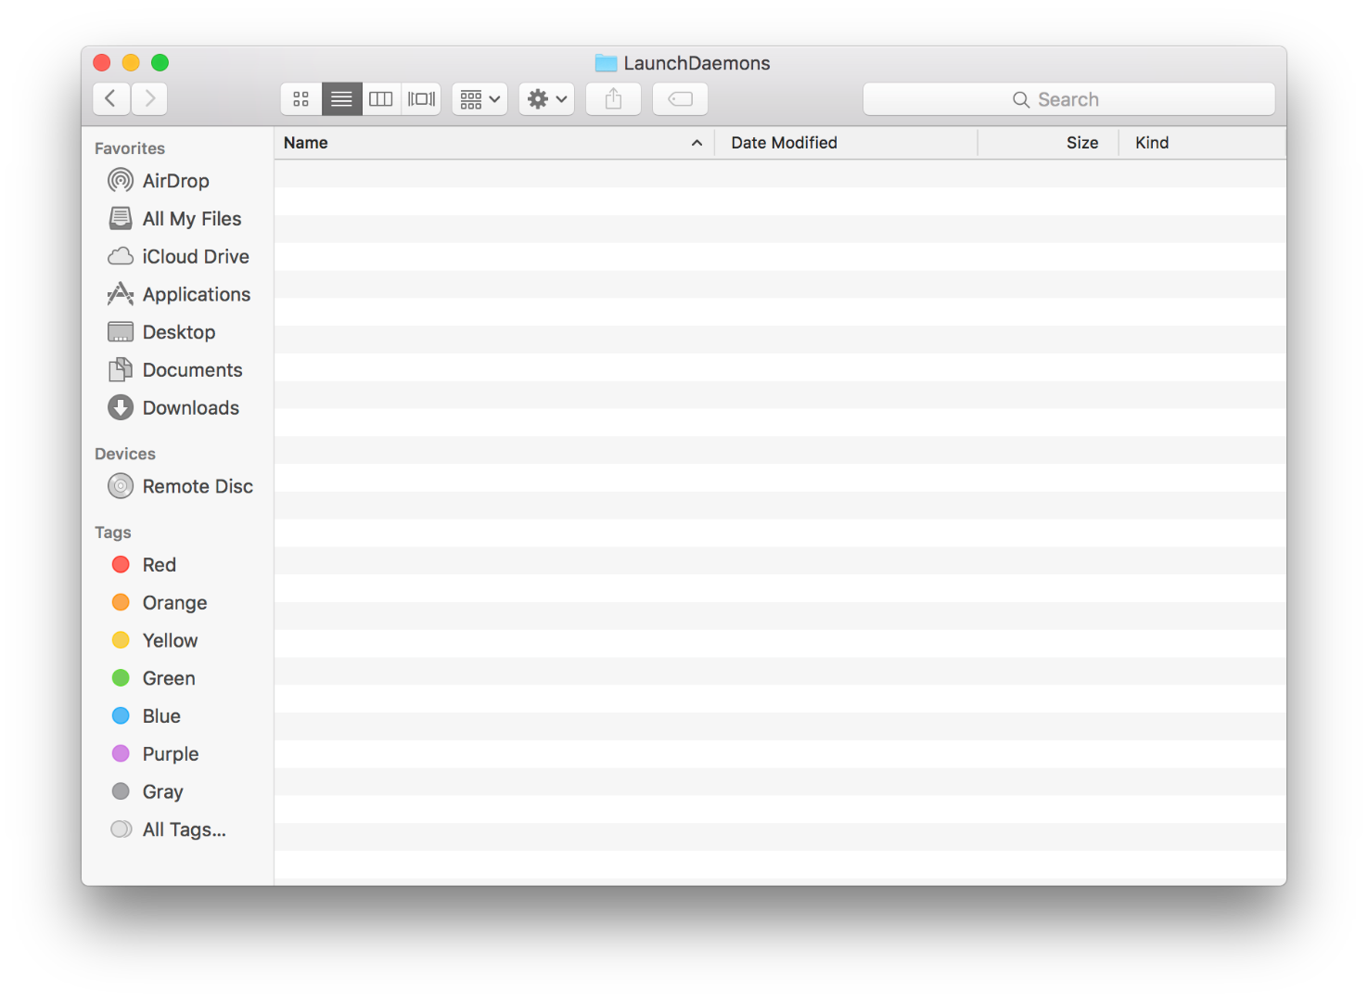Image resolution: width=1368 pixels, height=1002 pixels.
Task: Click the Edit Tags toolbar button
Action: (680, 99)
